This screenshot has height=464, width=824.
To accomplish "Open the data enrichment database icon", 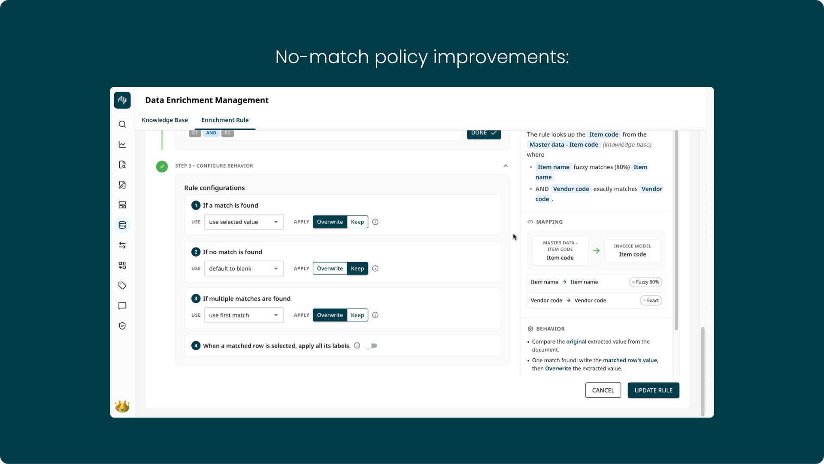I will (122, 225).
